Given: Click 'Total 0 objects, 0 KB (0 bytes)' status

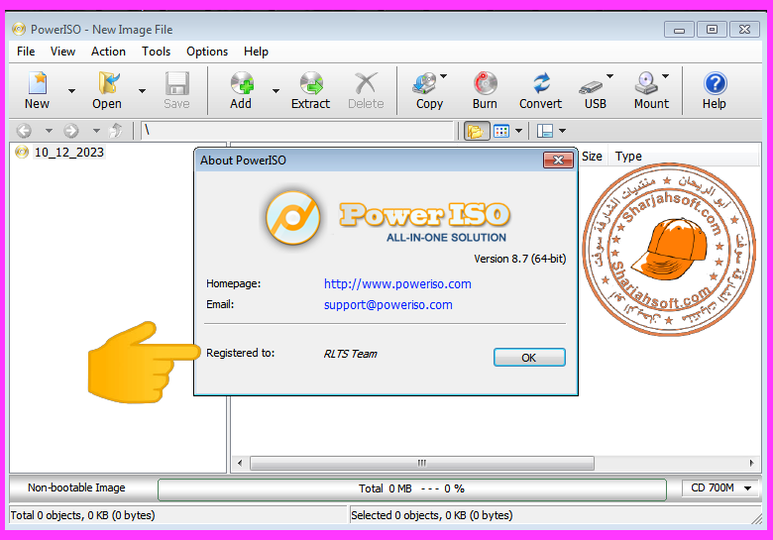Looking at the screenshot, I should click(x=82, y=515).
